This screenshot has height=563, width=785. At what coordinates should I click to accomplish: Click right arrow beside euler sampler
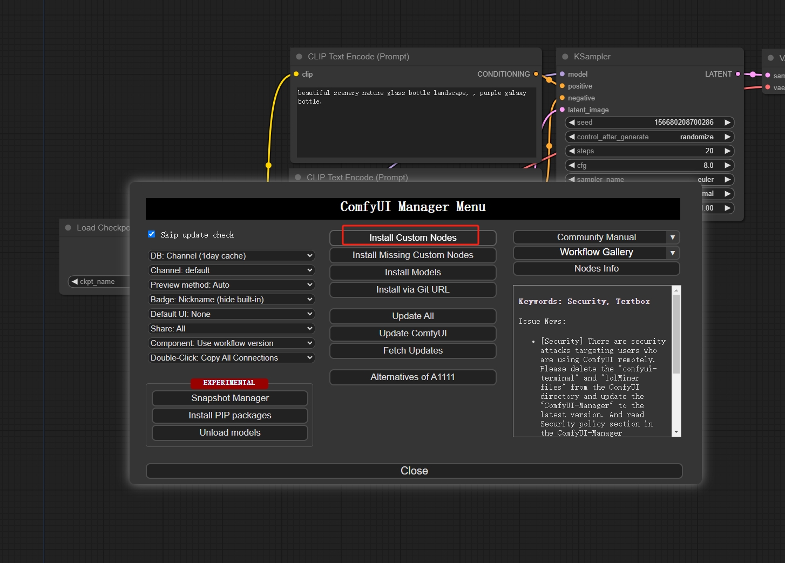pos(728,179)
